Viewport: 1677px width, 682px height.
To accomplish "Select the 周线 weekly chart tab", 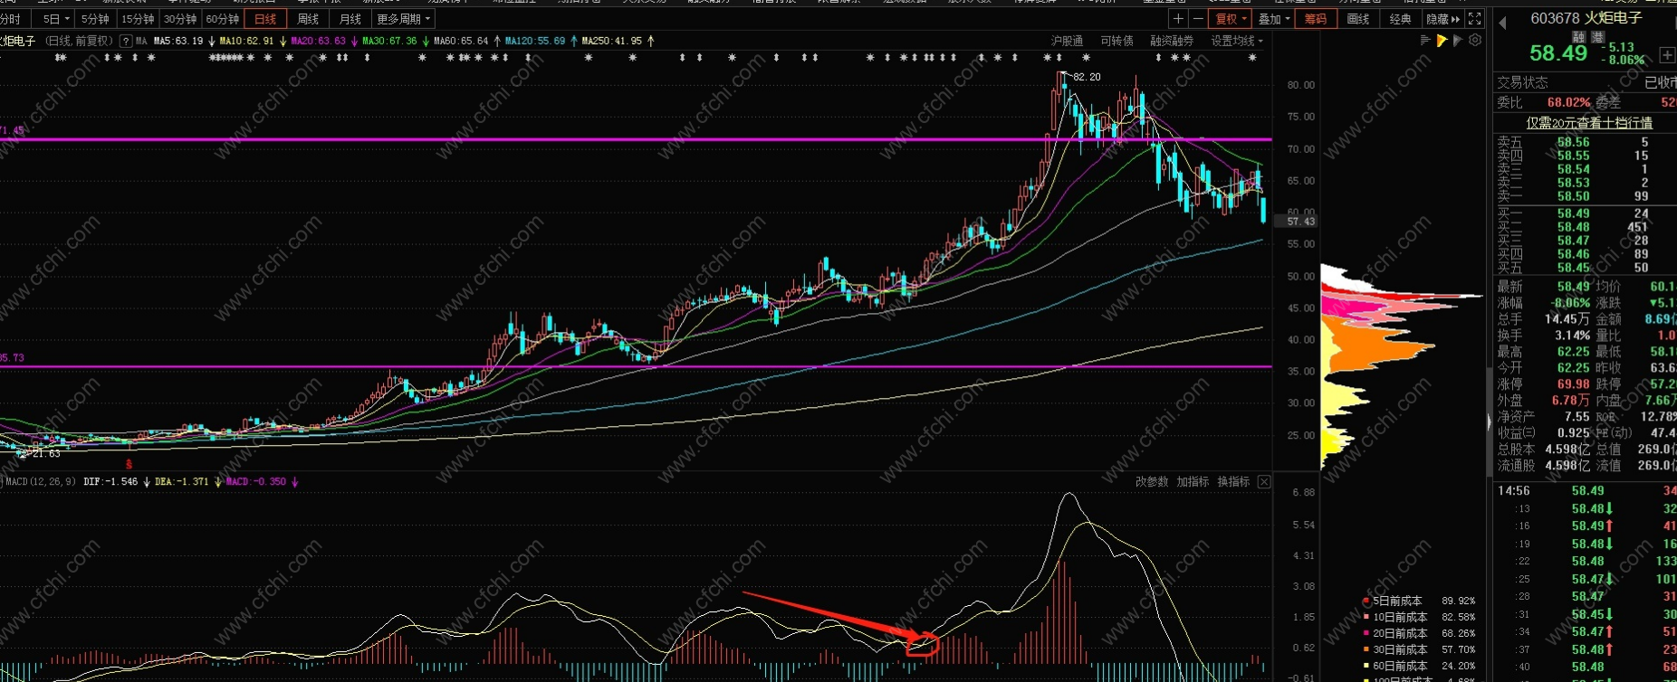I will (x=308, y=19).
